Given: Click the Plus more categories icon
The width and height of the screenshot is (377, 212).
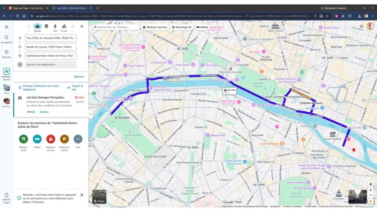Looking at the screenshot, I should tap(78, 139).
